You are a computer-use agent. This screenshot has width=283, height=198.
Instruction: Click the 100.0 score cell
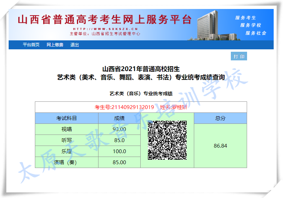tap(119, 151)
